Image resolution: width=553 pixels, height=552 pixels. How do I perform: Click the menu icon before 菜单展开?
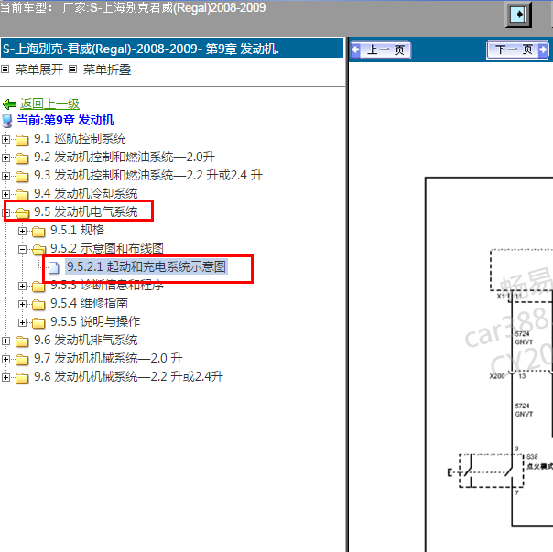pyautogui.click(x=5, y=70)
